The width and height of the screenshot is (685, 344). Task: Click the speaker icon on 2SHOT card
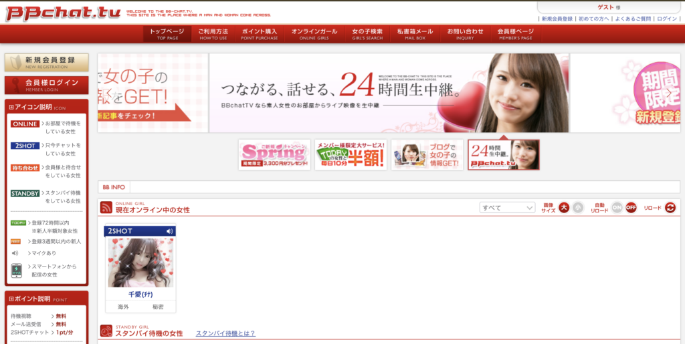[169, 231]
